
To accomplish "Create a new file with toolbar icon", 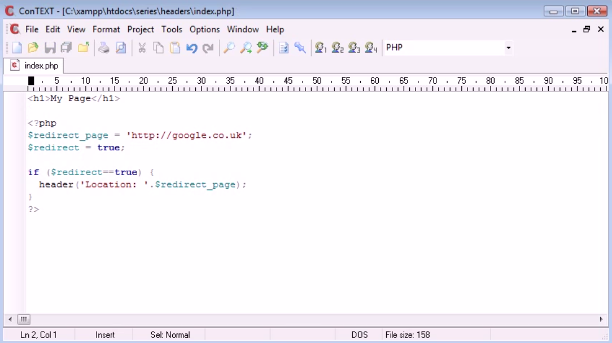I will (x=17, y=47).
